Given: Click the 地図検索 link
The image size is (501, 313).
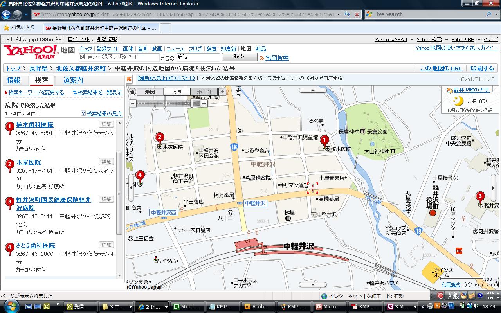Looking at the screenshot, I should coord(277,58).
